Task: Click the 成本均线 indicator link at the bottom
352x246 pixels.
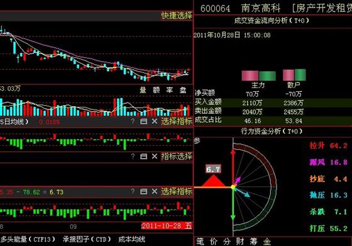Action: (x=131, y=240)
